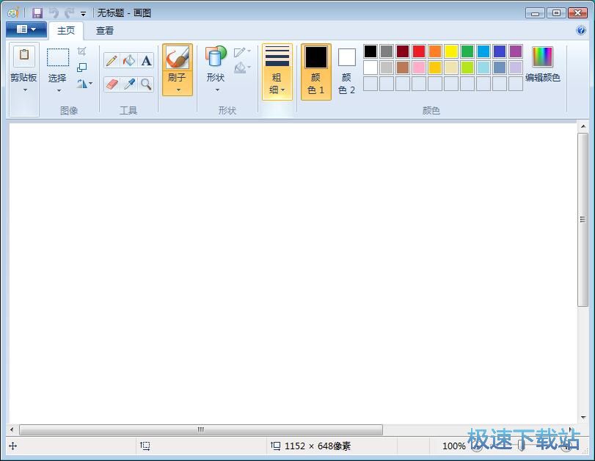Viewport: 595px width, 461px height.
Task: Select the Magnifier tool
Action: point(146,84)
